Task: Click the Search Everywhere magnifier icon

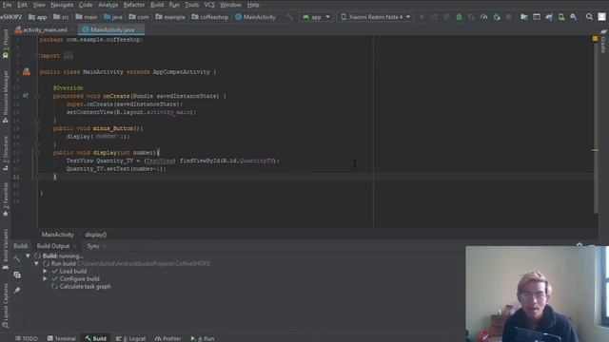Action: 589,17
